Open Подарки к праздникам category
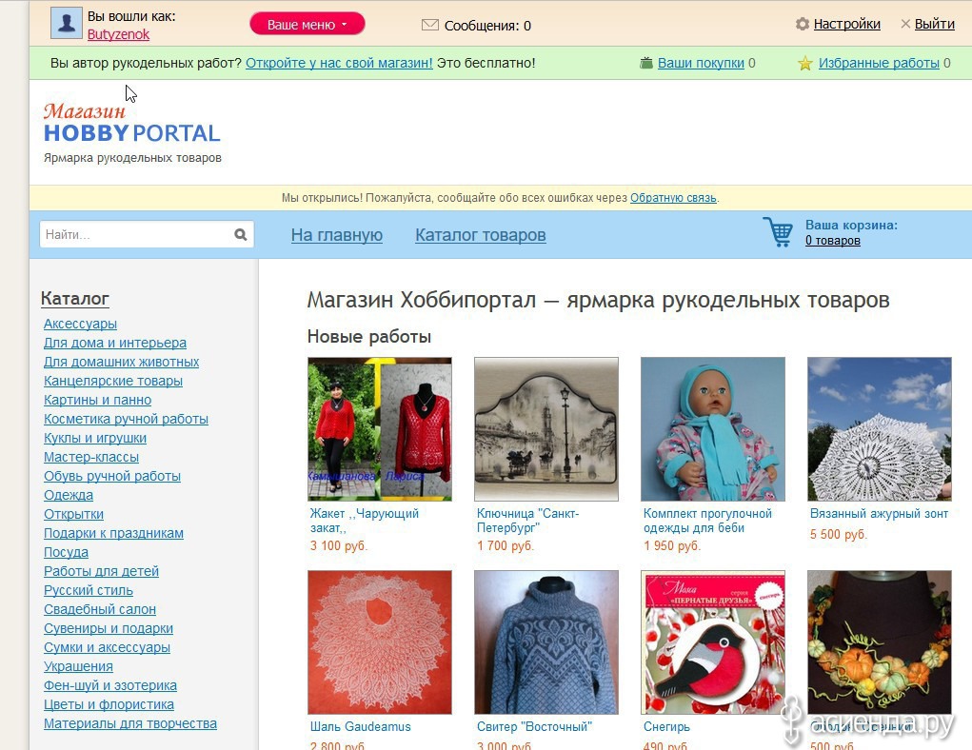The height and width of the screenshot is (750, 972). pos(113,533)
